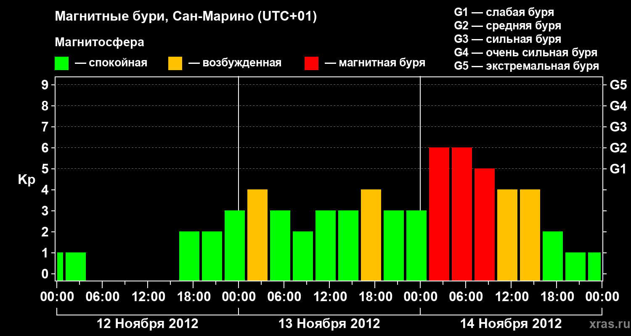Click the 'Магнитосфера' legend heading
Image resolution: width=631 pixels, height=336 pixels.
(99, 42)
